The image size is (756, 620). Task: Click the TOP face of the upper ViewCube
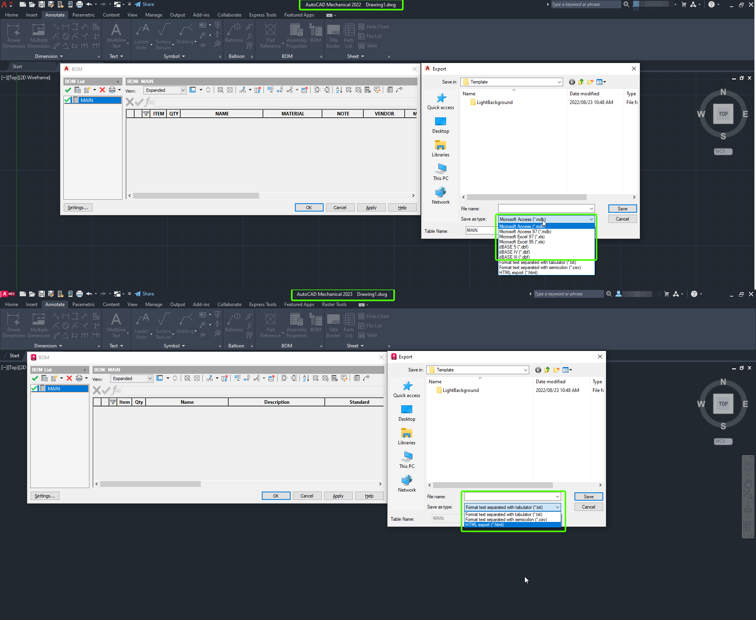click(723, 114)
